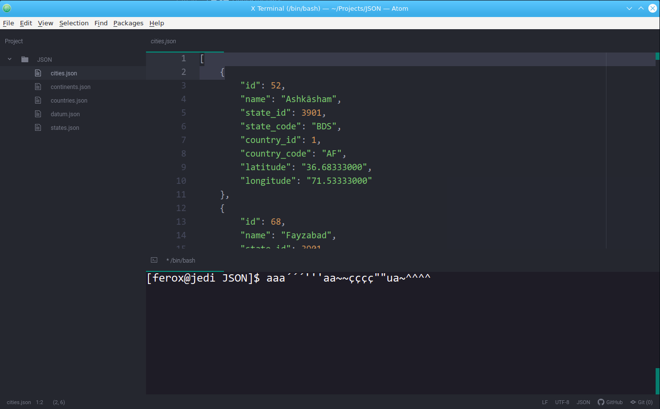Open the Find menu
The height and width of the screenshot is (409, 660).
point(101,23)
